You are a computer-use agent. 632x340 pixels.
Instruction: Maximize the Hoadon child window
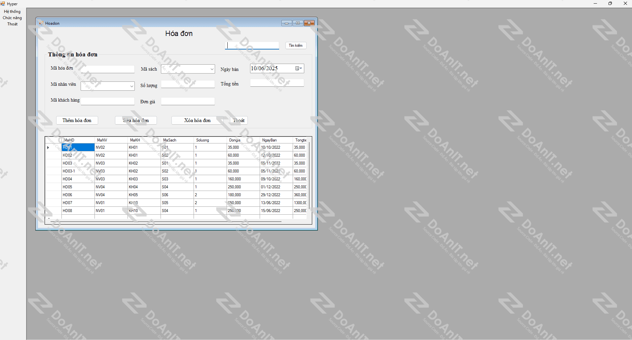298,23
